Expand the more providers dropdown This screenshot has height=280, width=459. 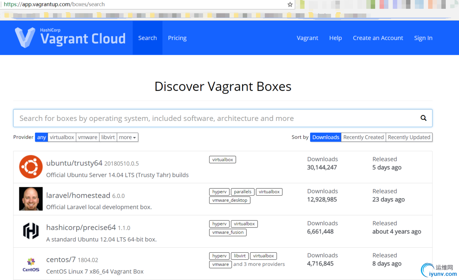(x=127, y=137)
